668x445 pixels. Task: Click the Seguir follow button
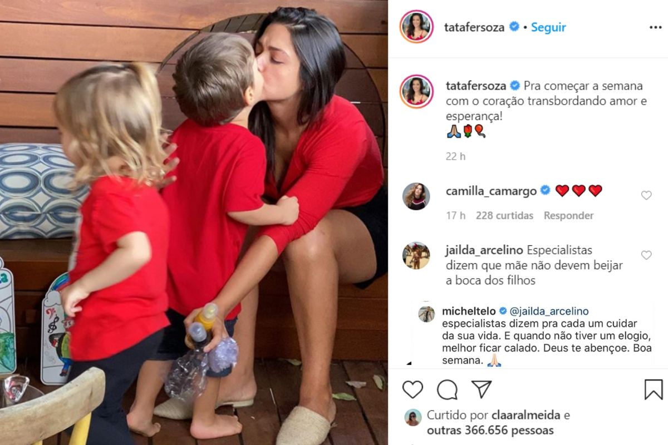point(548,27)
